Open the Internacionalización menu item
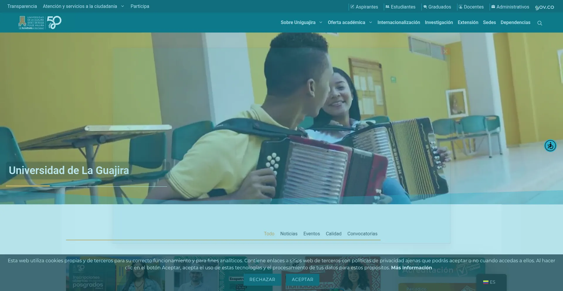 tap(399, 22)
